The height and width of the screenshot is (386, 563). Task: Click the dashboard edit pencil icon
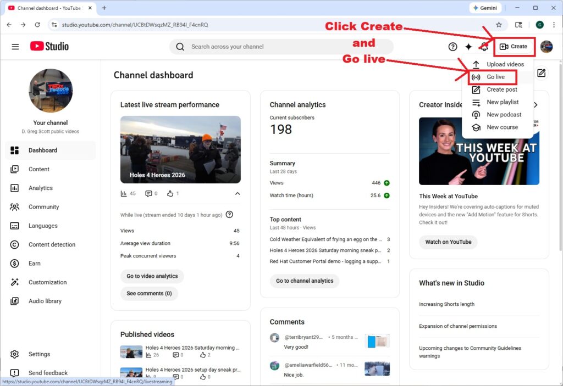click(541, 72)
